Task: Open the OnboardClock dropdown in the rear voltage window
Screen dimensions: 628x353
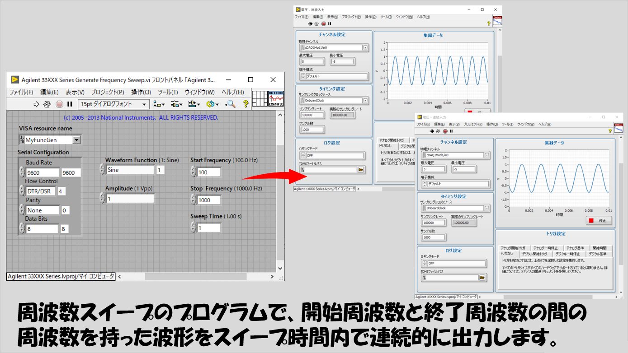Action: coord(365,100)
